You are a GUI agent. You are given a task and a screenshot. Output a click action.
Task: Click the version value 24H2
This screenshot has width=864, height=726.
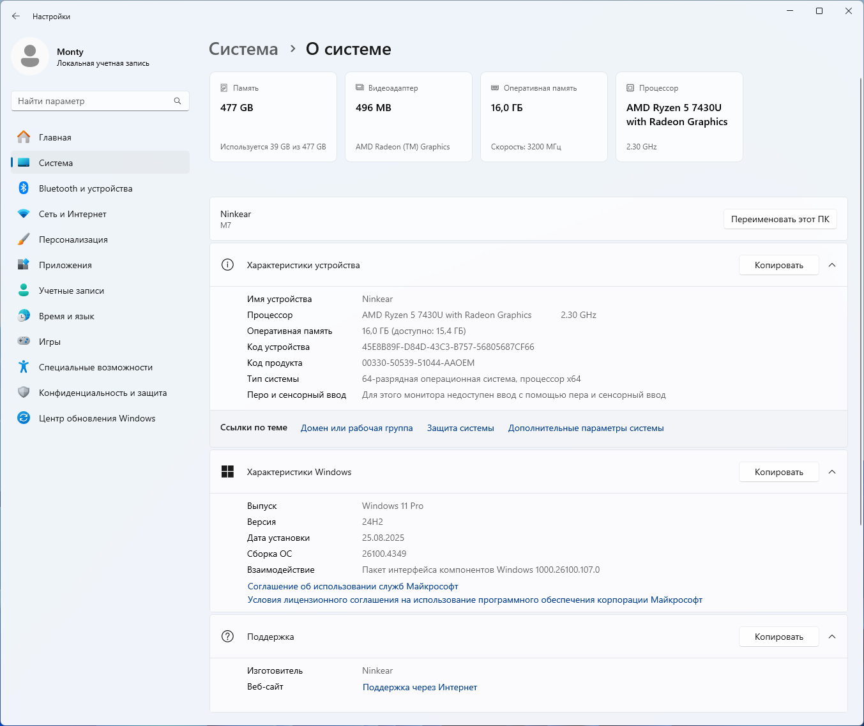click(x=372, y=522)
